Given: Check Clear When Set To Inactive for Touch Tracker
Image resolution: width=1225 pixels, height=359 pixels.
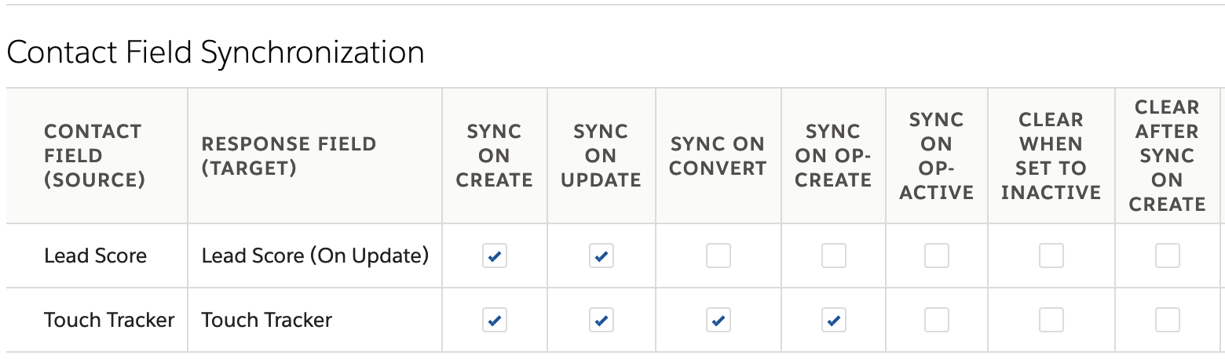Looking at the screenshot, I should tap(1051, 320).
